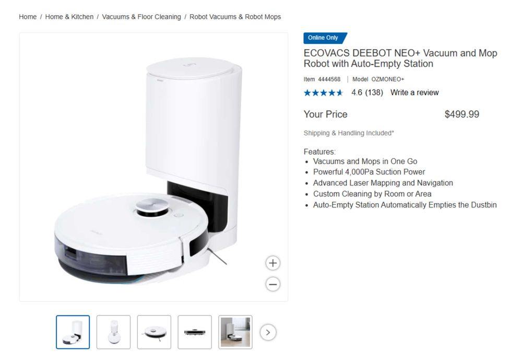Screen dimensions: 522x362
Task: Select fifth thumbnail of robot in room
Action: click(x=235, y=332)
